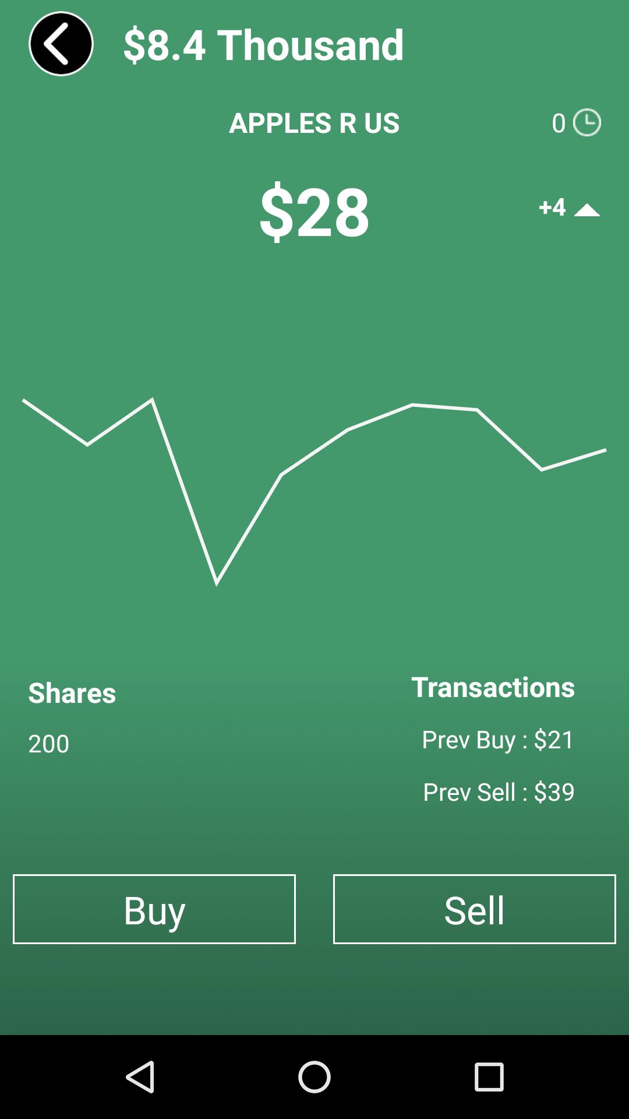Tap the Shares label
This screenshot has height=1119, width=629.
coord(72,693)
